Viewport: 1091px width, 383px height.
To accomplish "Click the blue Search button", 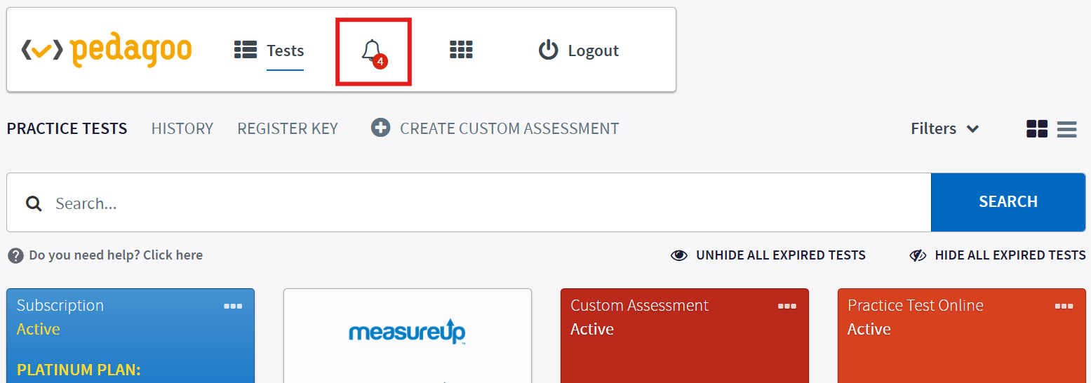I will pyautogui.click(x=1008, y=202).
